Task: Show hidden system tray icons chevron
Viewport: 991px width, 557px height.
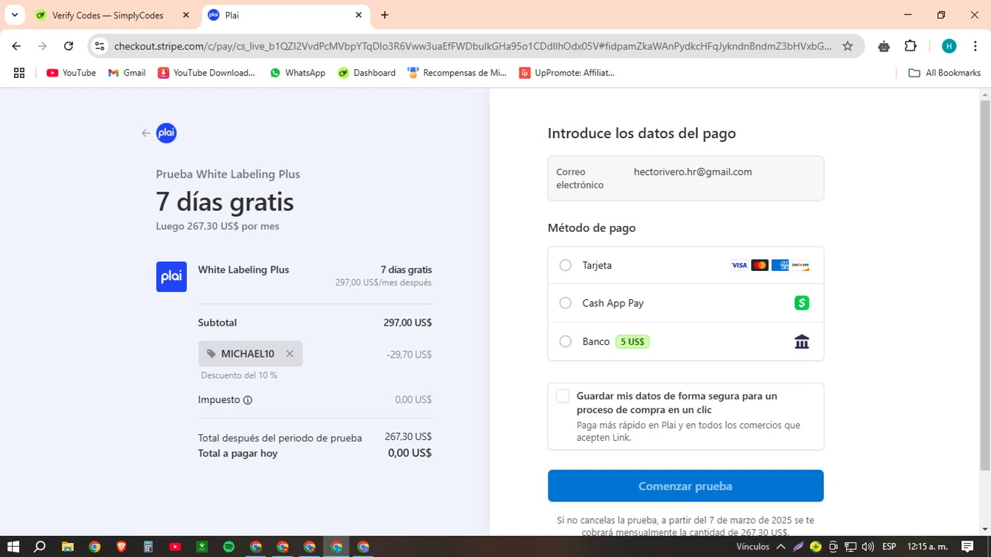Action: pyautogui.click(x=781, y=546)
